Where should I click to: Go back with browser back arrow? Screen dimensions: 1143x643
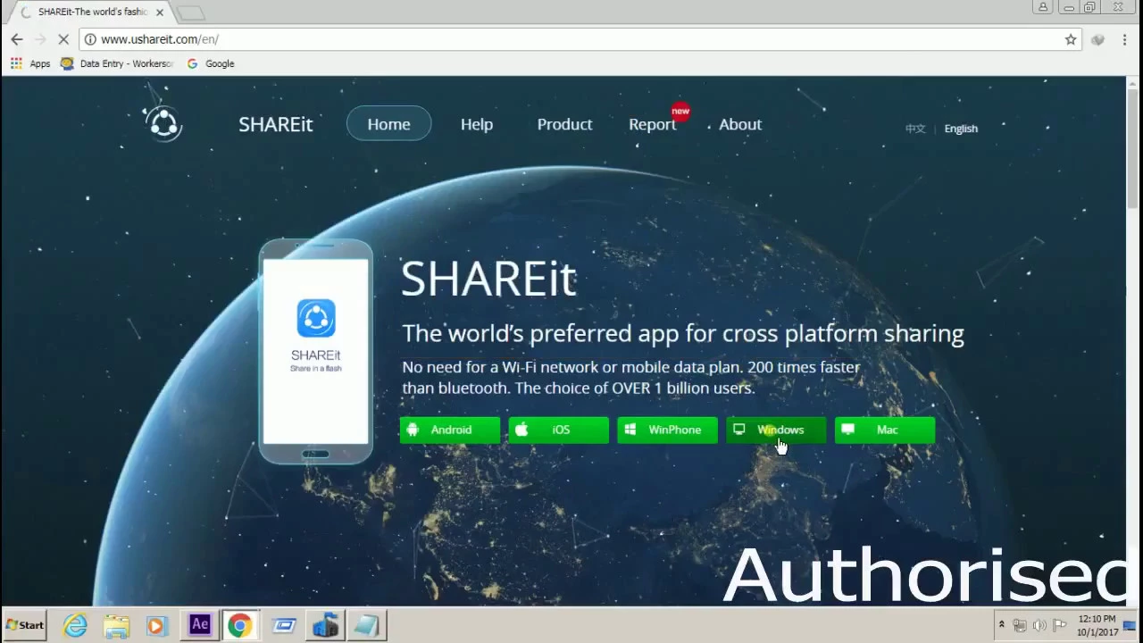point(16,39)
